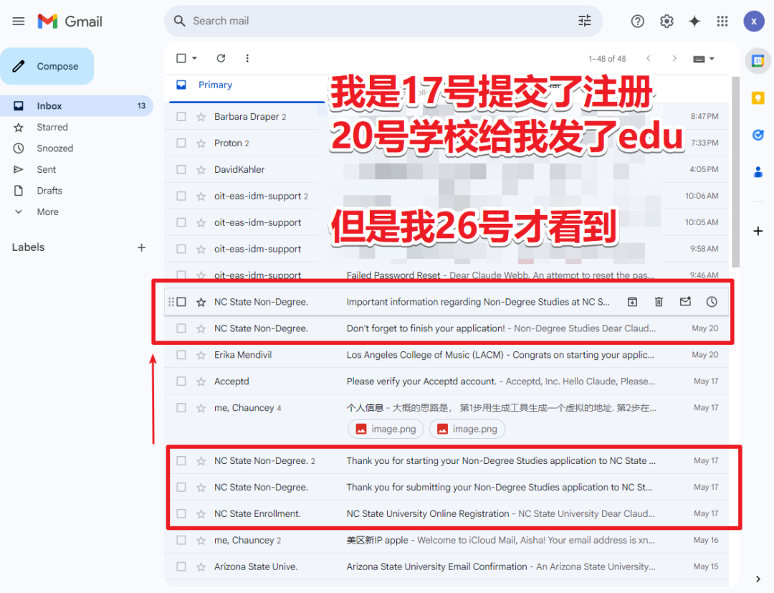This screenshot has width=774, height=593.
Task: Open Failed Password Reset email
Action: 446,275
